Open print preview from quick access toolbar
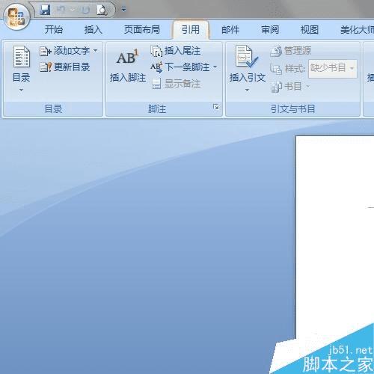 pos(102,10)
